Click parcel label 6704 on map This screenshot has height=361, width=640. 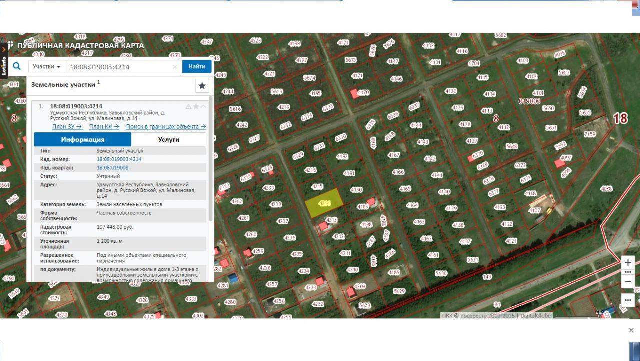click(474, 64)
